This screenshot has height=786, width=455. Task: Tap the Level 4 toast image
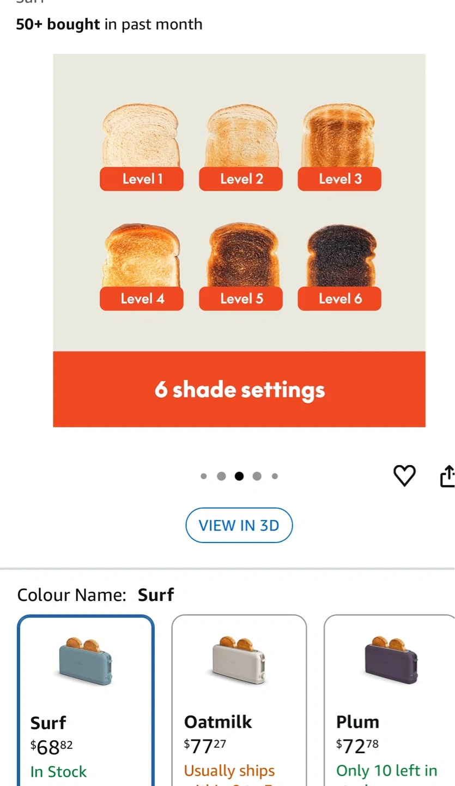(142, 255)
